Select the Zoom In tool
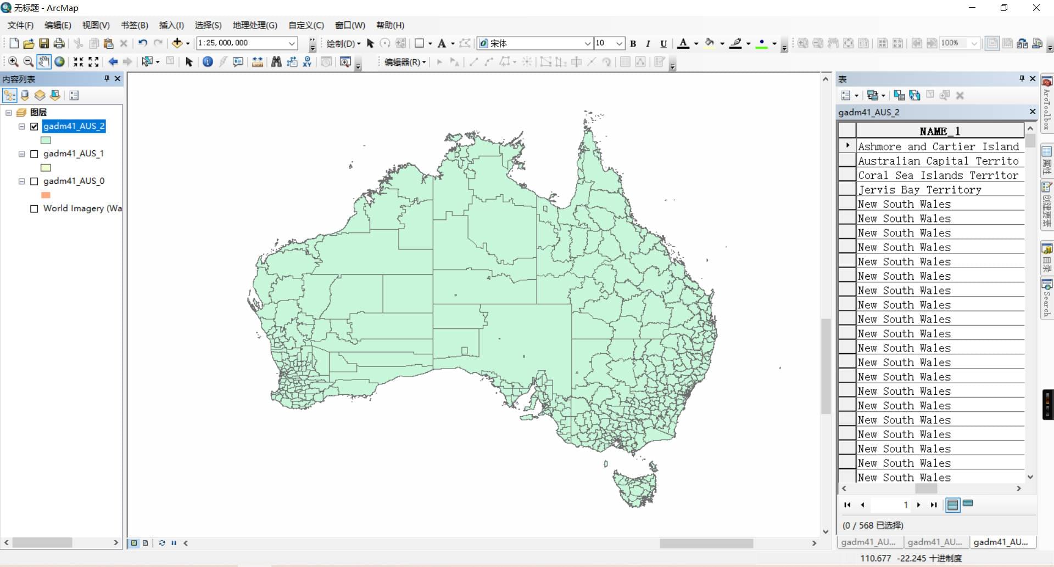This screenshot has height=567, width=1054. [13, 62]
